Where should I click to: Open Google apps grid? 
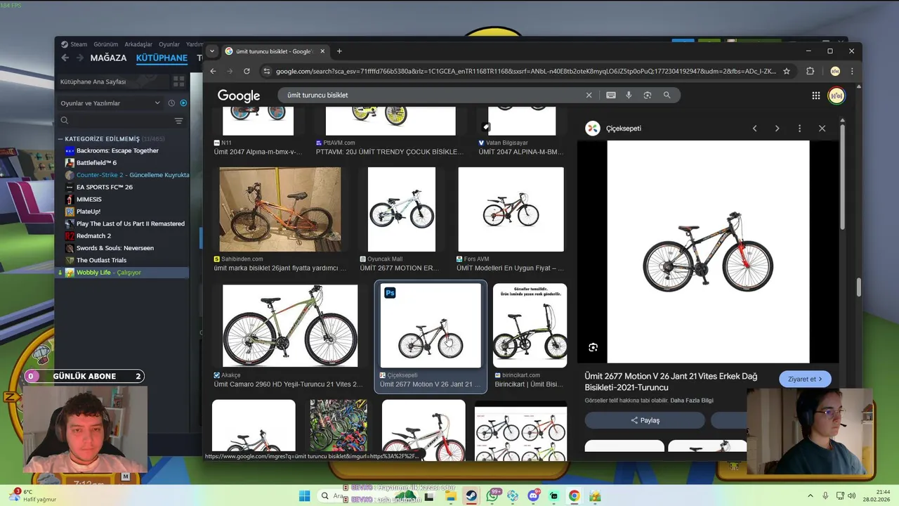815,96
